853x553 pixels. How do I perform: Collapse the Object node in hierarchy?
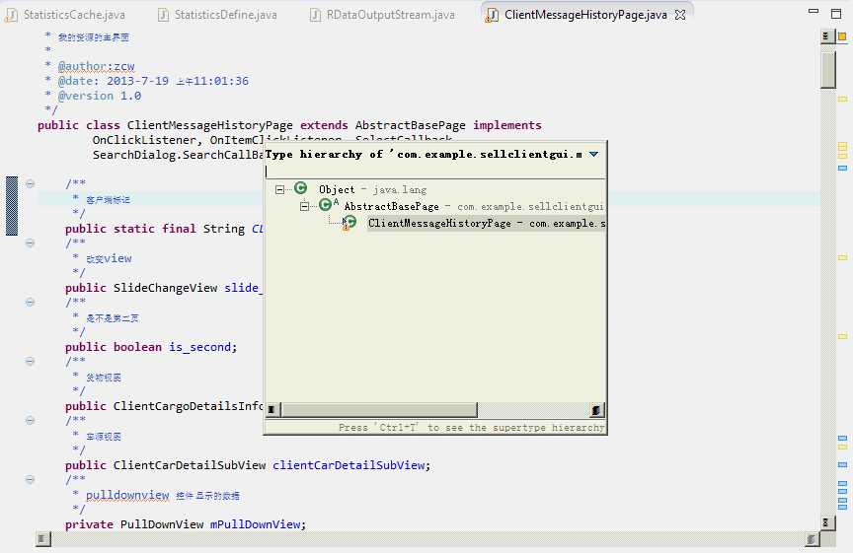[x=279, y=189]
